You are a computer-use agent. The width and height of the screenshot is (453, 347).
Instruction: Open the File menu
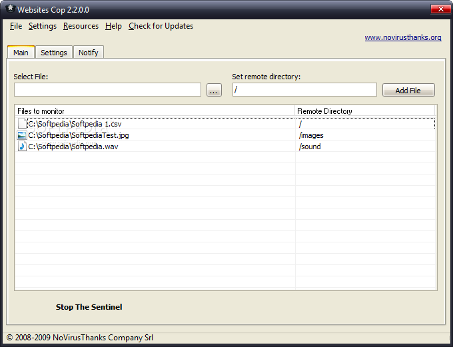pyautogui.click(x=16, y=26)
